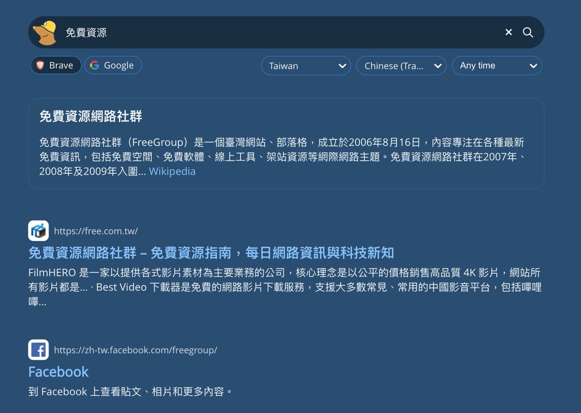This screenshot has width=581, height=413.
Task: Click the free.com.tw site favicon
Action: [39, 231]
